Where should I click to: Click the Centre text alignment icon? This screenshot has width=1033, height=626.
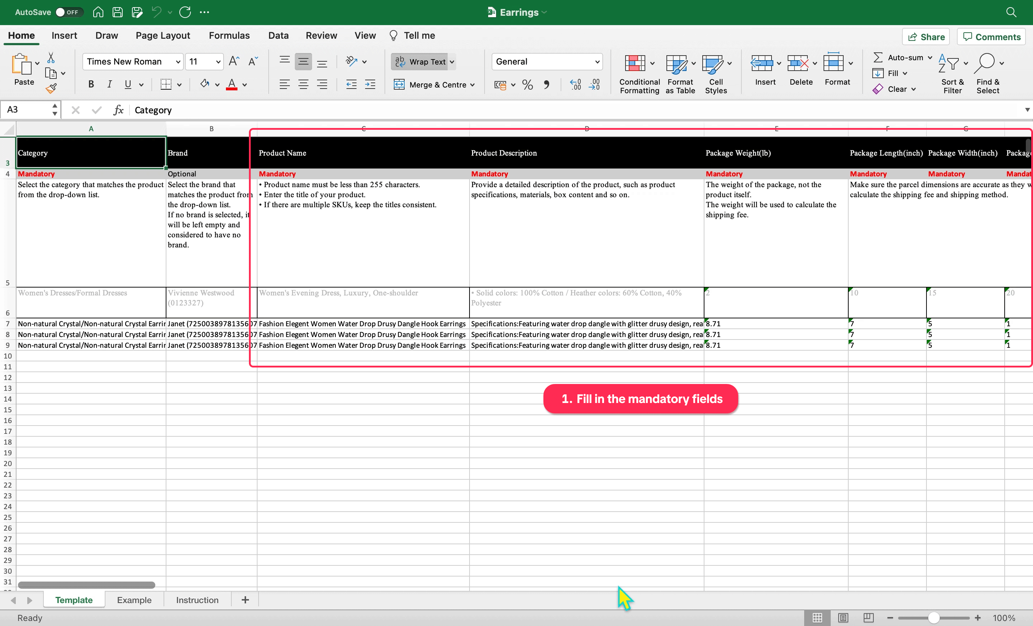[303, 85]
